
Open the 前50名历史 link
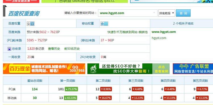click(72, 49)
